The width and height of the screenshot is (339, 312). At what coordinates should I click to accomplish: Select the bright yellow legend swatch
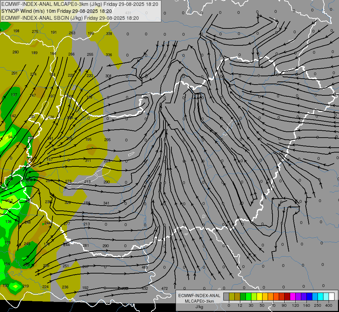260,297
